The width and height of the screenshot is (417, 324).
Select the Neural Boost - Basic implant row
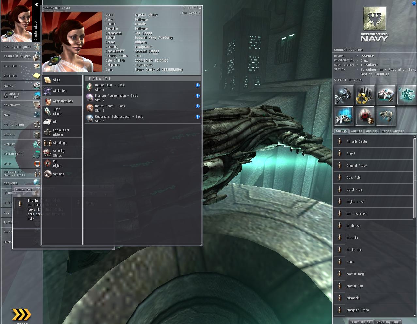point(143,108)
